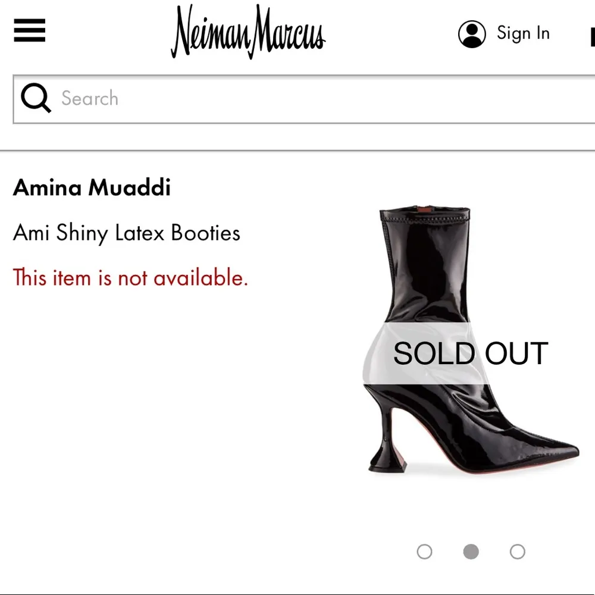Open the shopping bag at top right
The height and width of the screenshot is (595, 595).
coord(591,37)
